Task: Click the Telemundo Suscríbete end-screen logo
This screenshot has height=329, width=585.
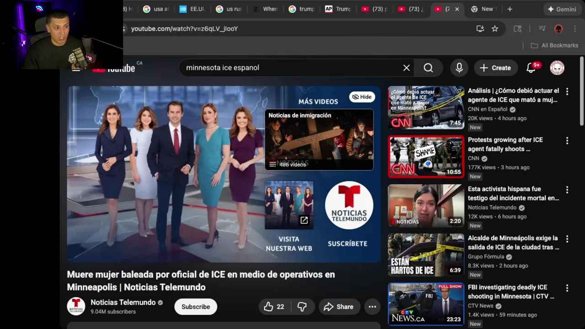Action: [x=349, y=205]
